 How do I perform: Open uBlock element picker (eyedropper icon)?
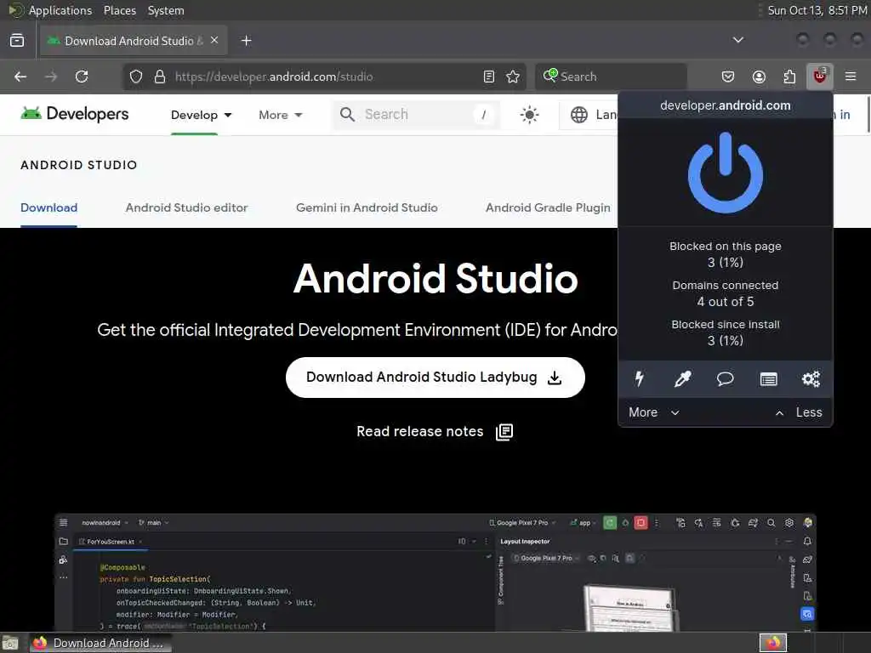[x=682, y=378]
